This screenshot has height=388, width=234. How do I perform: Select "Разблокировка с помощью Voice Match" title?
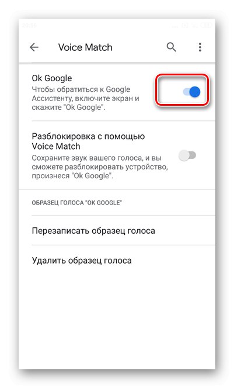point(88,141)
